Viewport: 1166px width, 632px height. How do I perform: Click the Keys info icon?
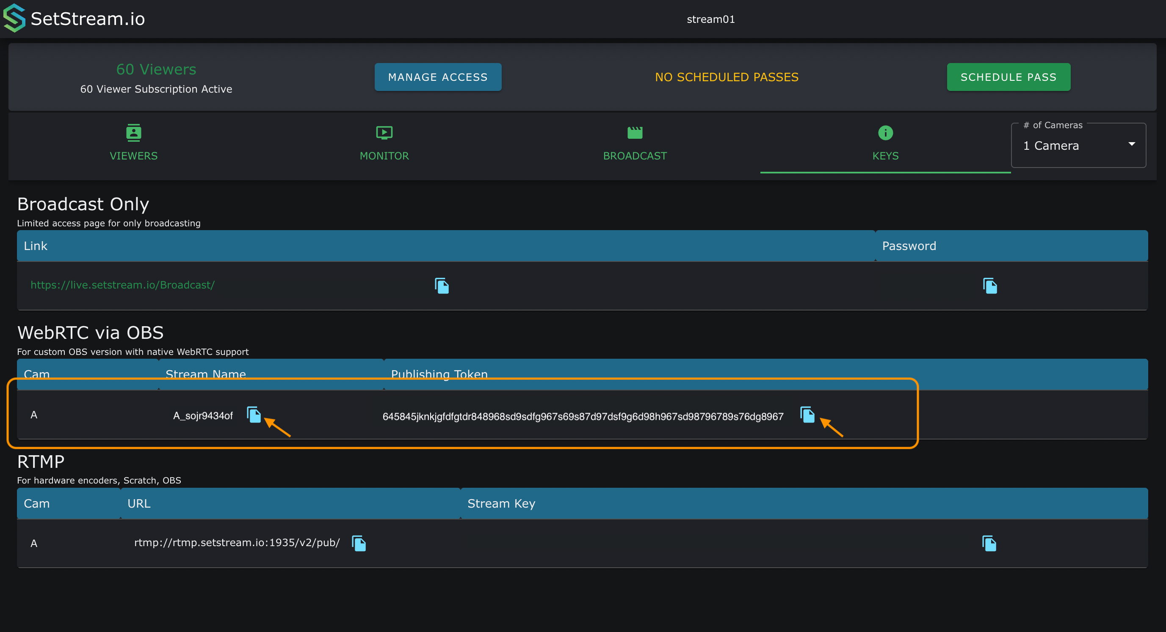tap(885, 132)
